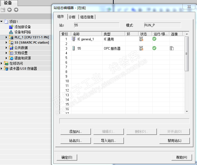Select 设备和网络 in project tree

pyautogui.click(x=23, y=32)
